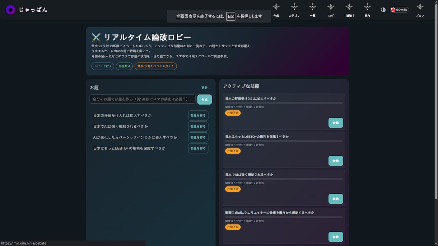Click the progress bar of LGBTQ+ room
Screen dimensions: 438x246
284,141
